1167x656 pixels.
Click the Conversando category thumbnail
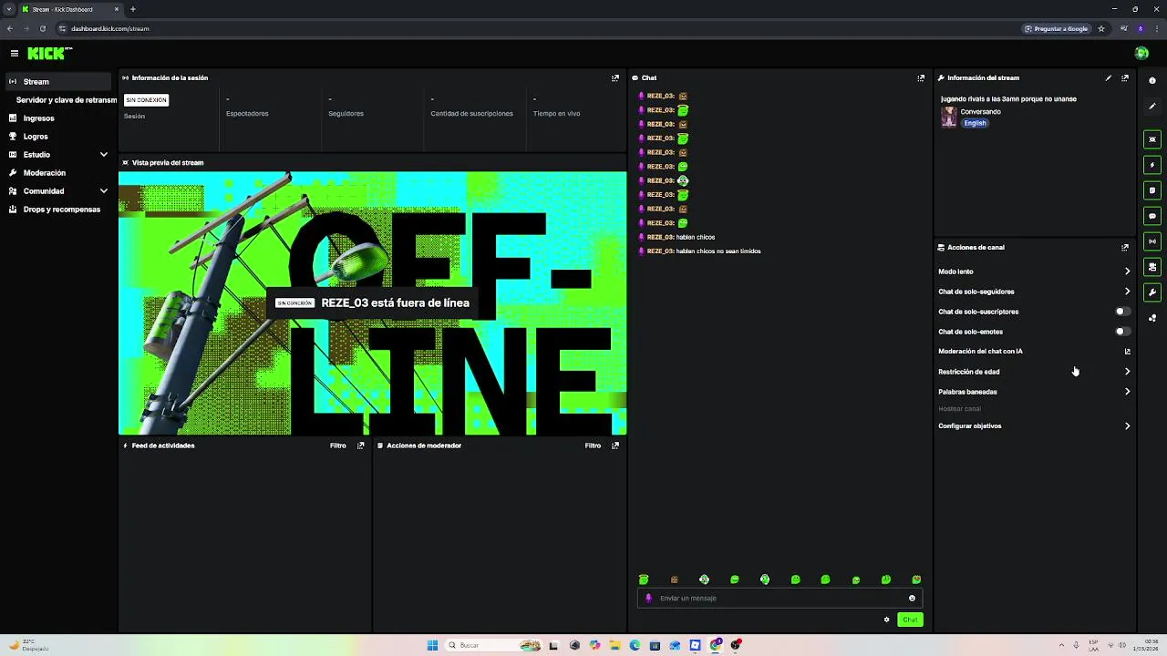(x=949, y=118)
